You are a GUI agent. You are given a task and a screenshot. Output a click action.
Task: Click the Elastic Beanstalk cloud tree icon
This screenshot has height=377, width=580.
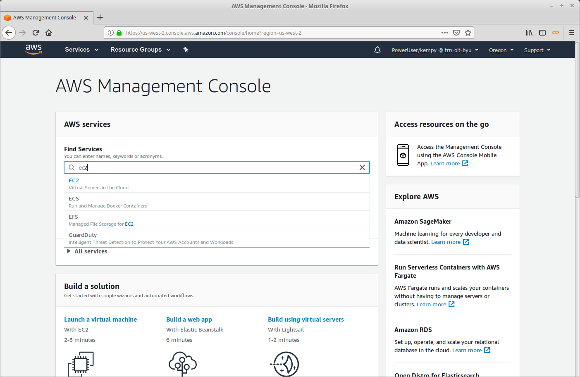(183, 364)
